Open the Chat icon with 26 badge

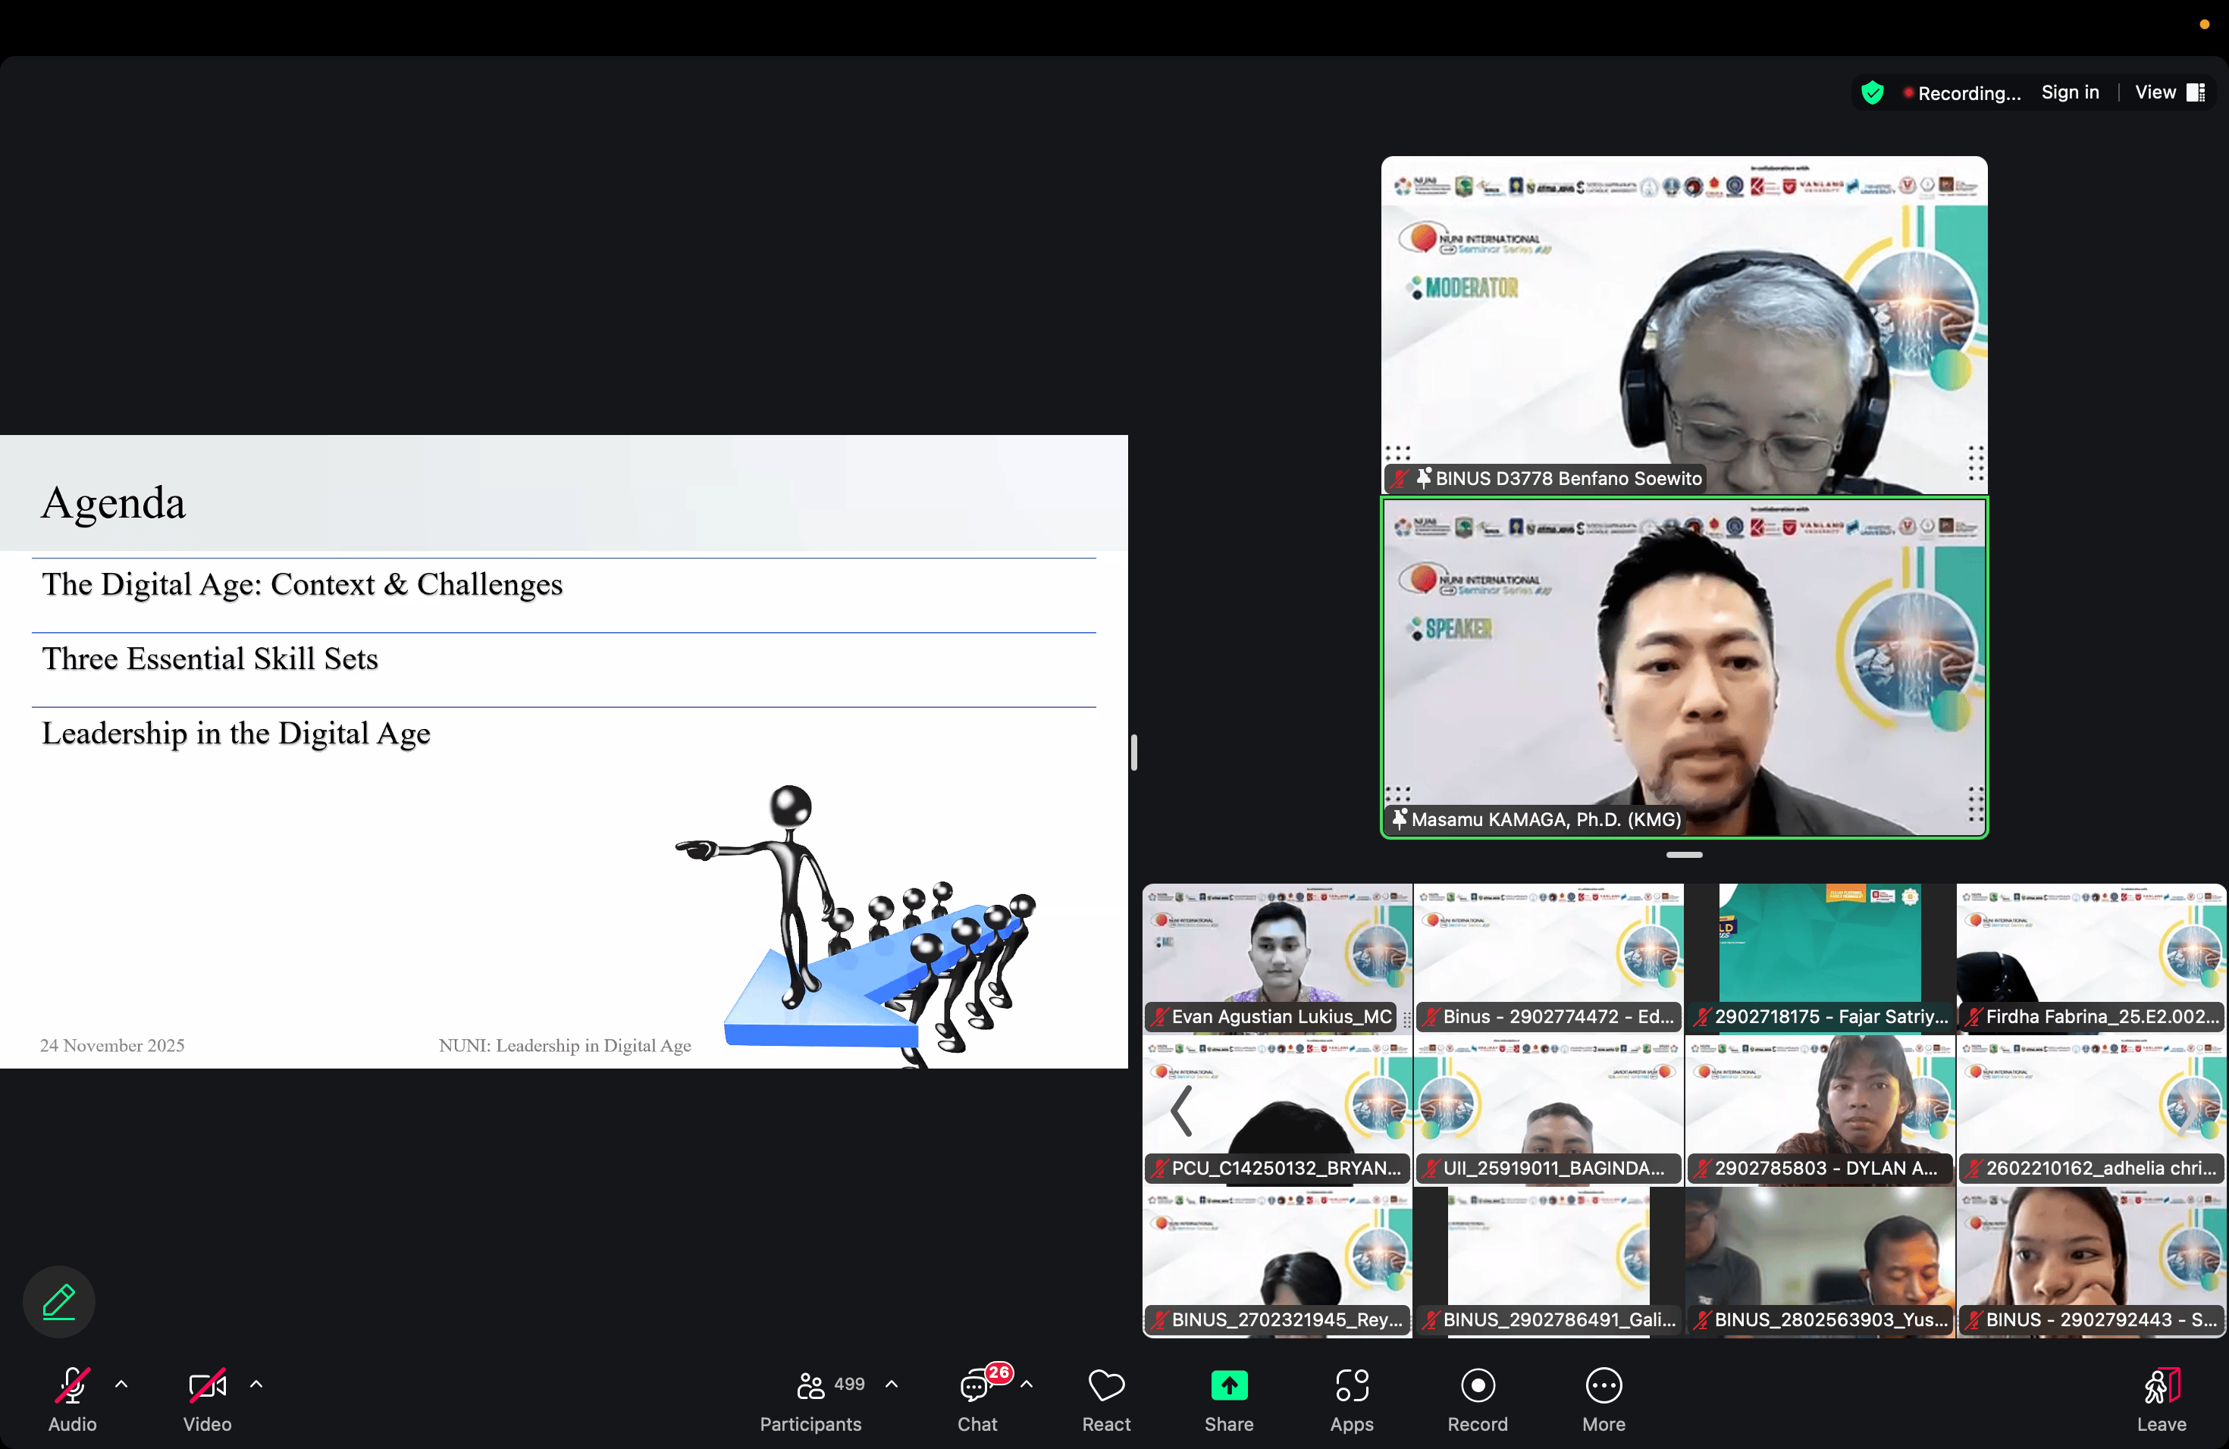[976, 1385]
